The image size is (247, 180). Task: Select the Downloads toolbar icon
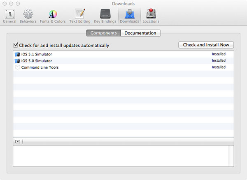[x=130, y=16]
